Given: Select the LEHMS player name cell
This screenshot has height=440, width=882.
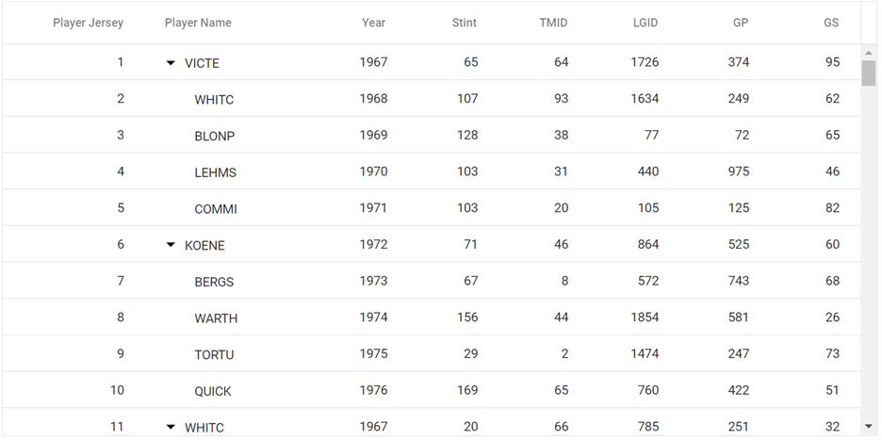Looking at the screenshot, I should [215, 172].
